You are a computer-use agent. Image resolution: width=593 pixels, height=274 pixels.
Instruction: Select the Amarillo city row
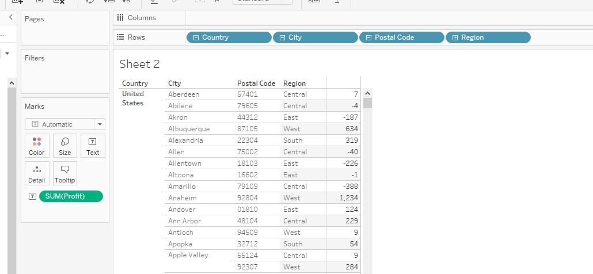tap(182, 187)
